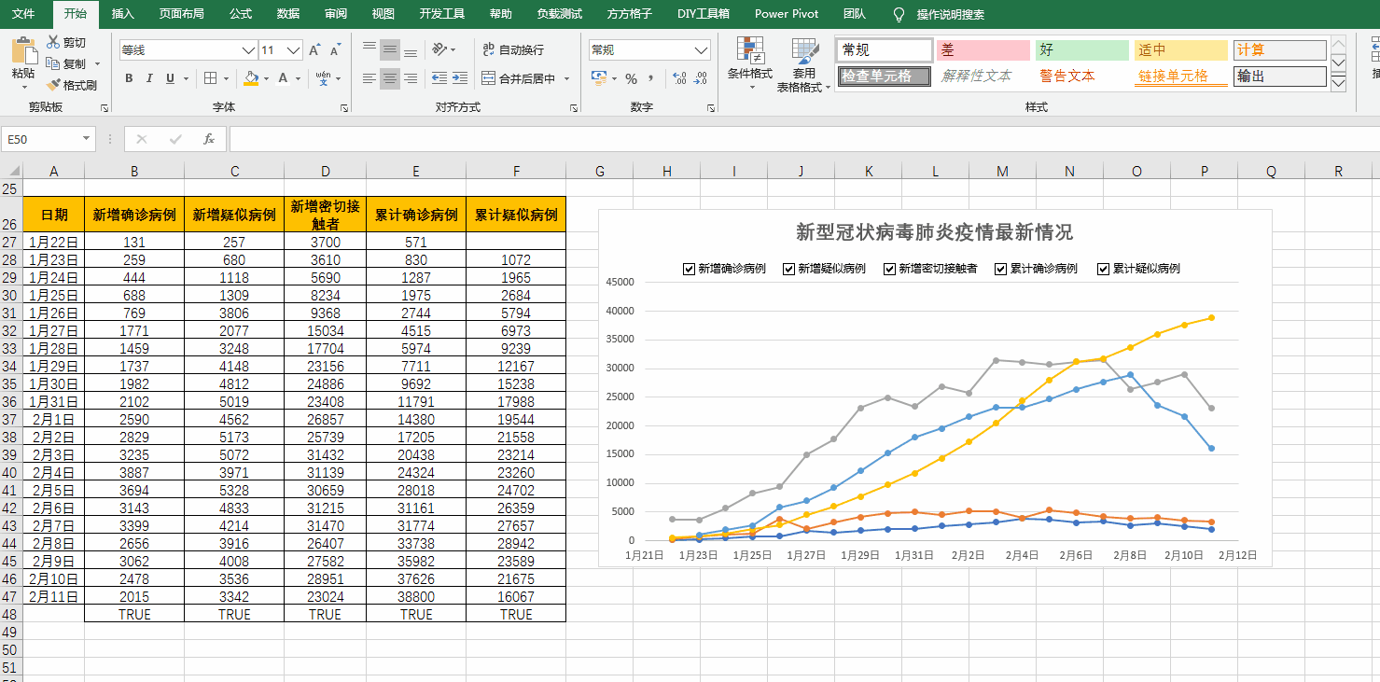Image resolution: width=1380 pixels, height=682 pixels.
Task: Increase decimal places icon
Action: tap(678, 78)
